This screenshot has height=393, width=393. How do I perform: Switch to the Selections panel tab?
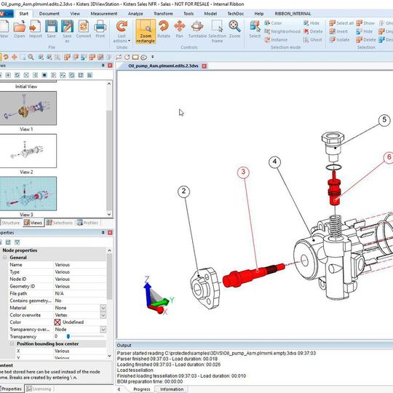pyautogui.click(x=60, y=223)
